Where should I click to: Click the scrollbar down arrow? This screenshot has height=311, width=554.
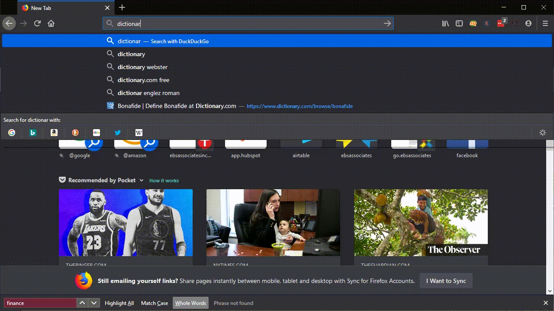pyautogui.click(x=550, y=291)
